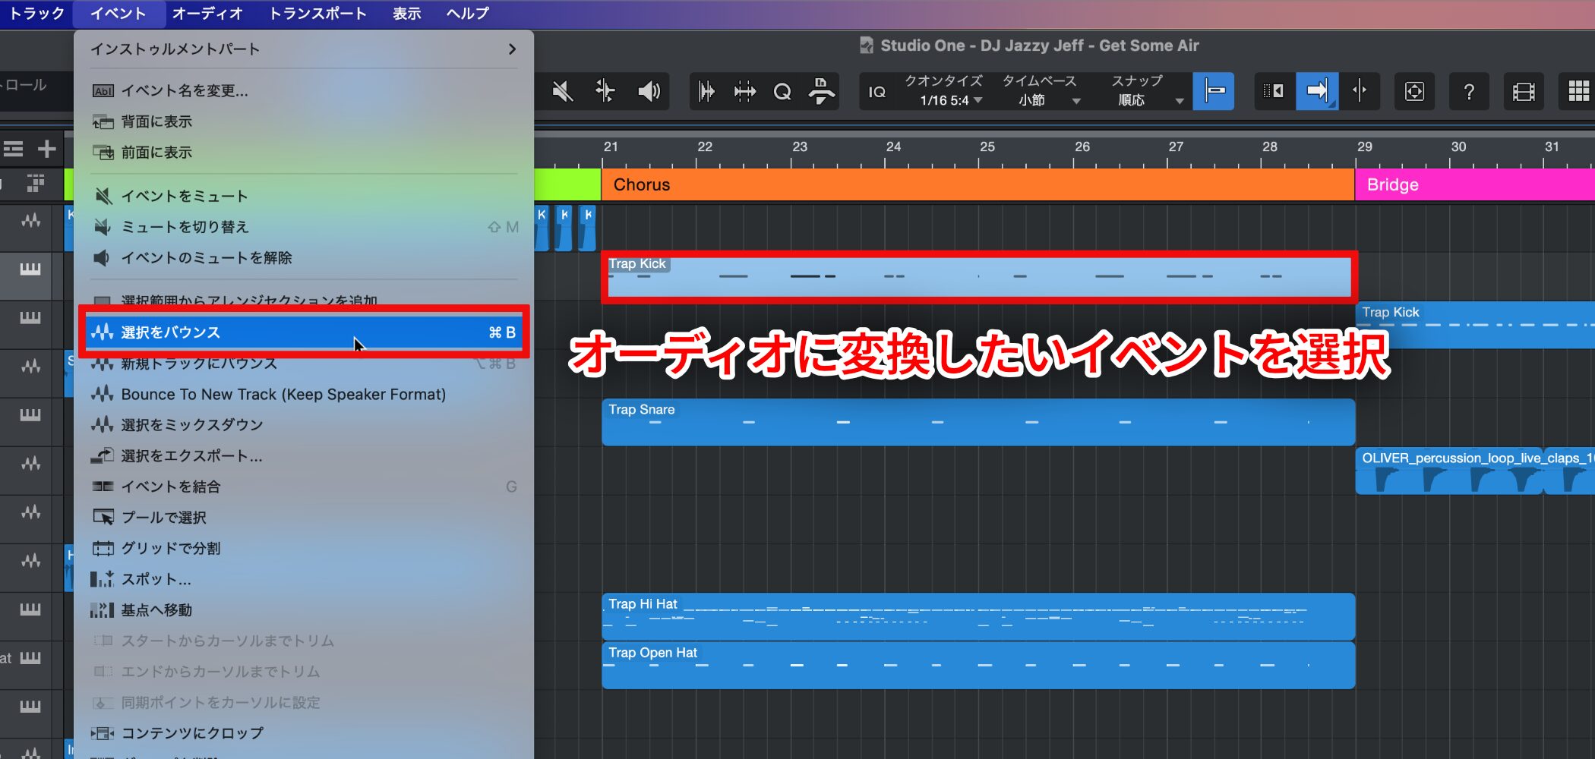Open the grid launcher icon
The image size is (1595, 759).
click(1578, 92)
